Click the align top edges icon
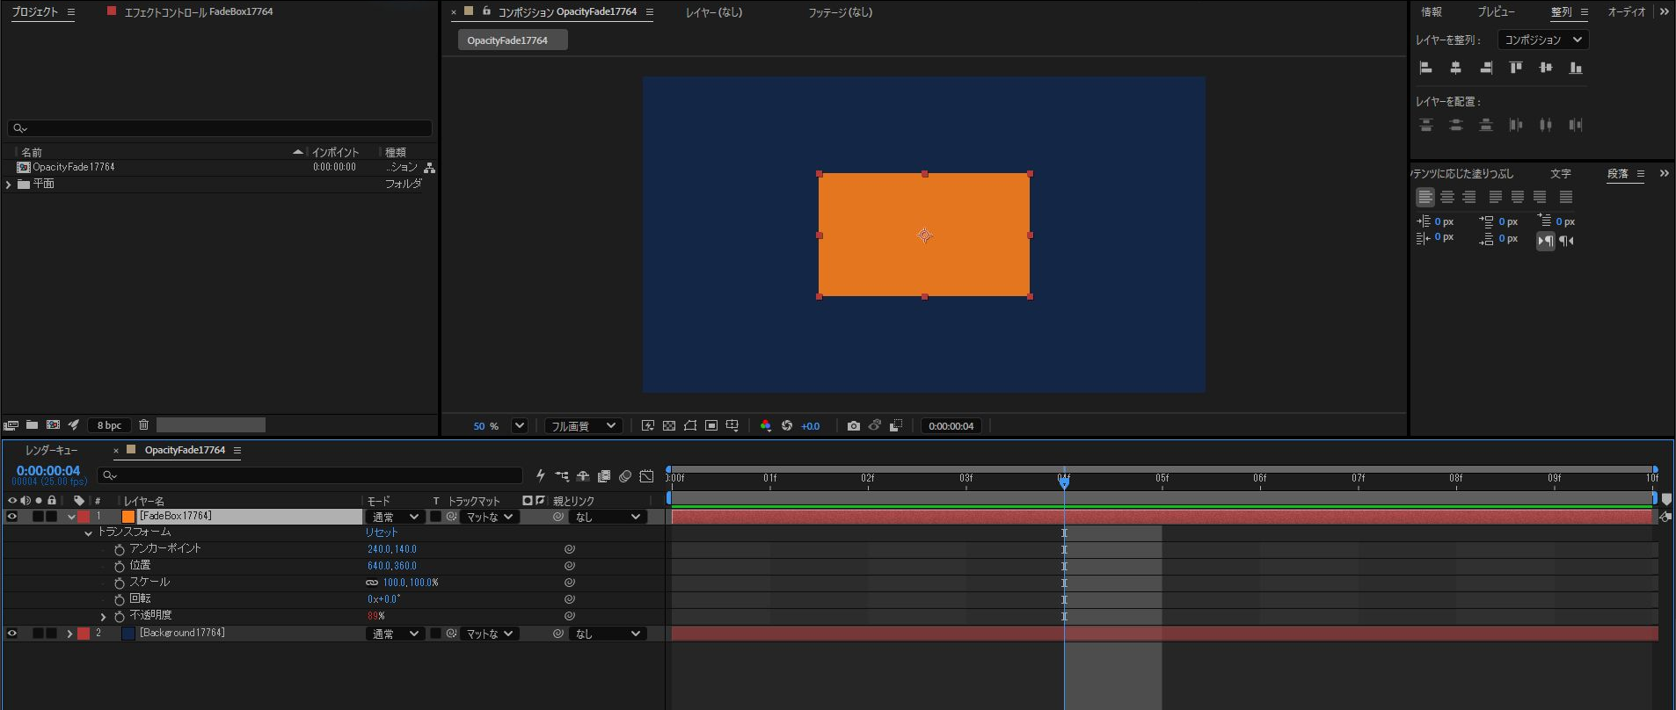The width and height of the screenshot is (1676, 710). point(1516,68)
